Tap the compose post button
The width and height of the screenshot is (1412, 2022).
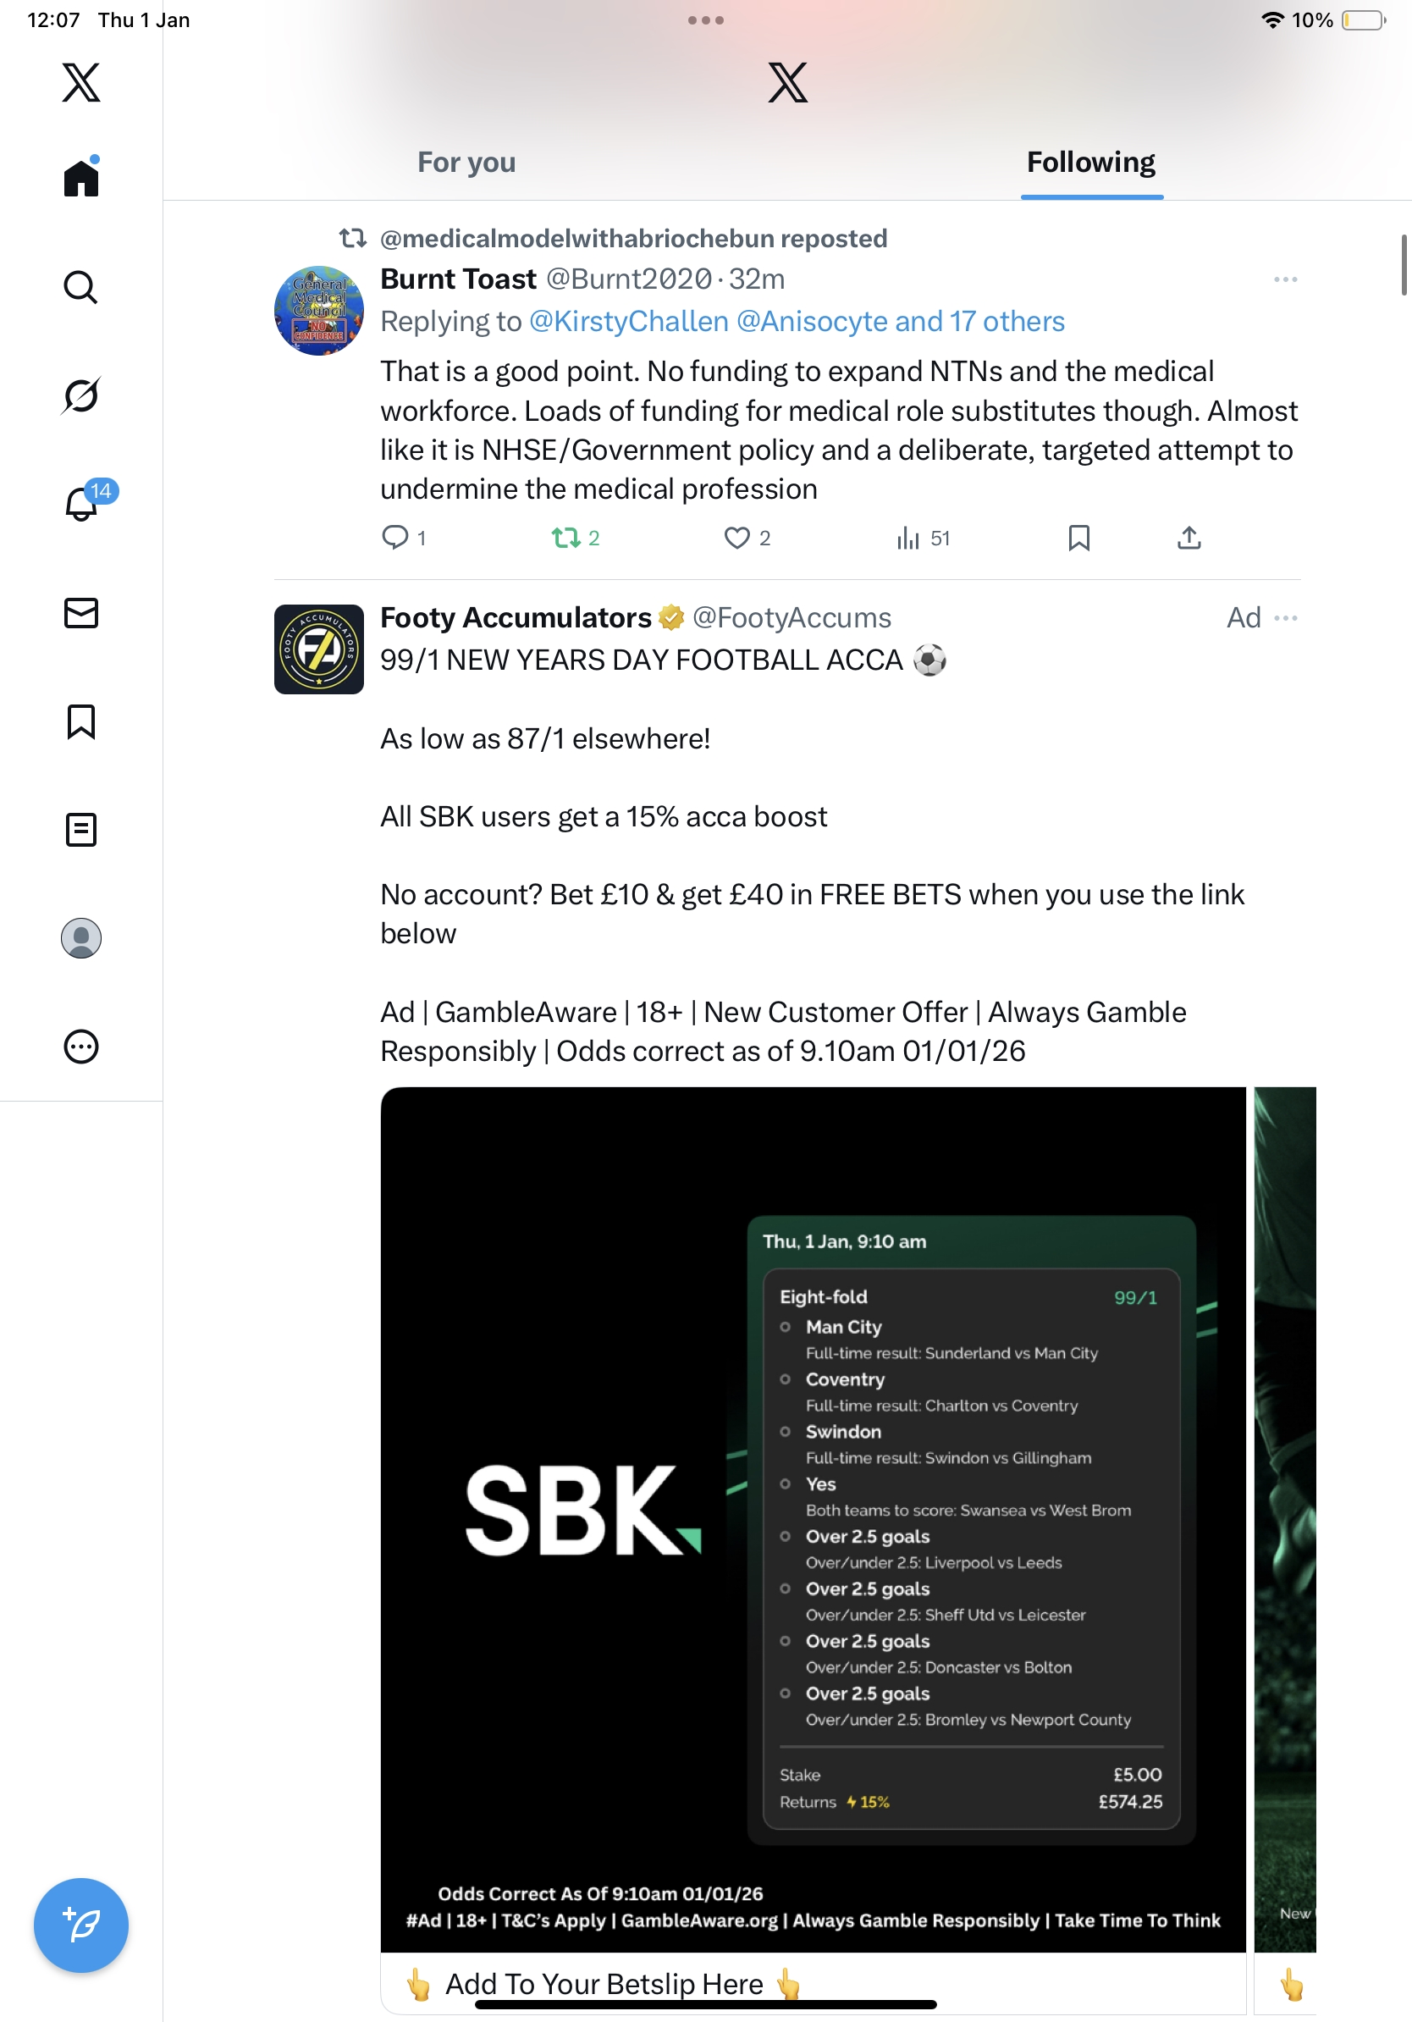point(81,1925)
